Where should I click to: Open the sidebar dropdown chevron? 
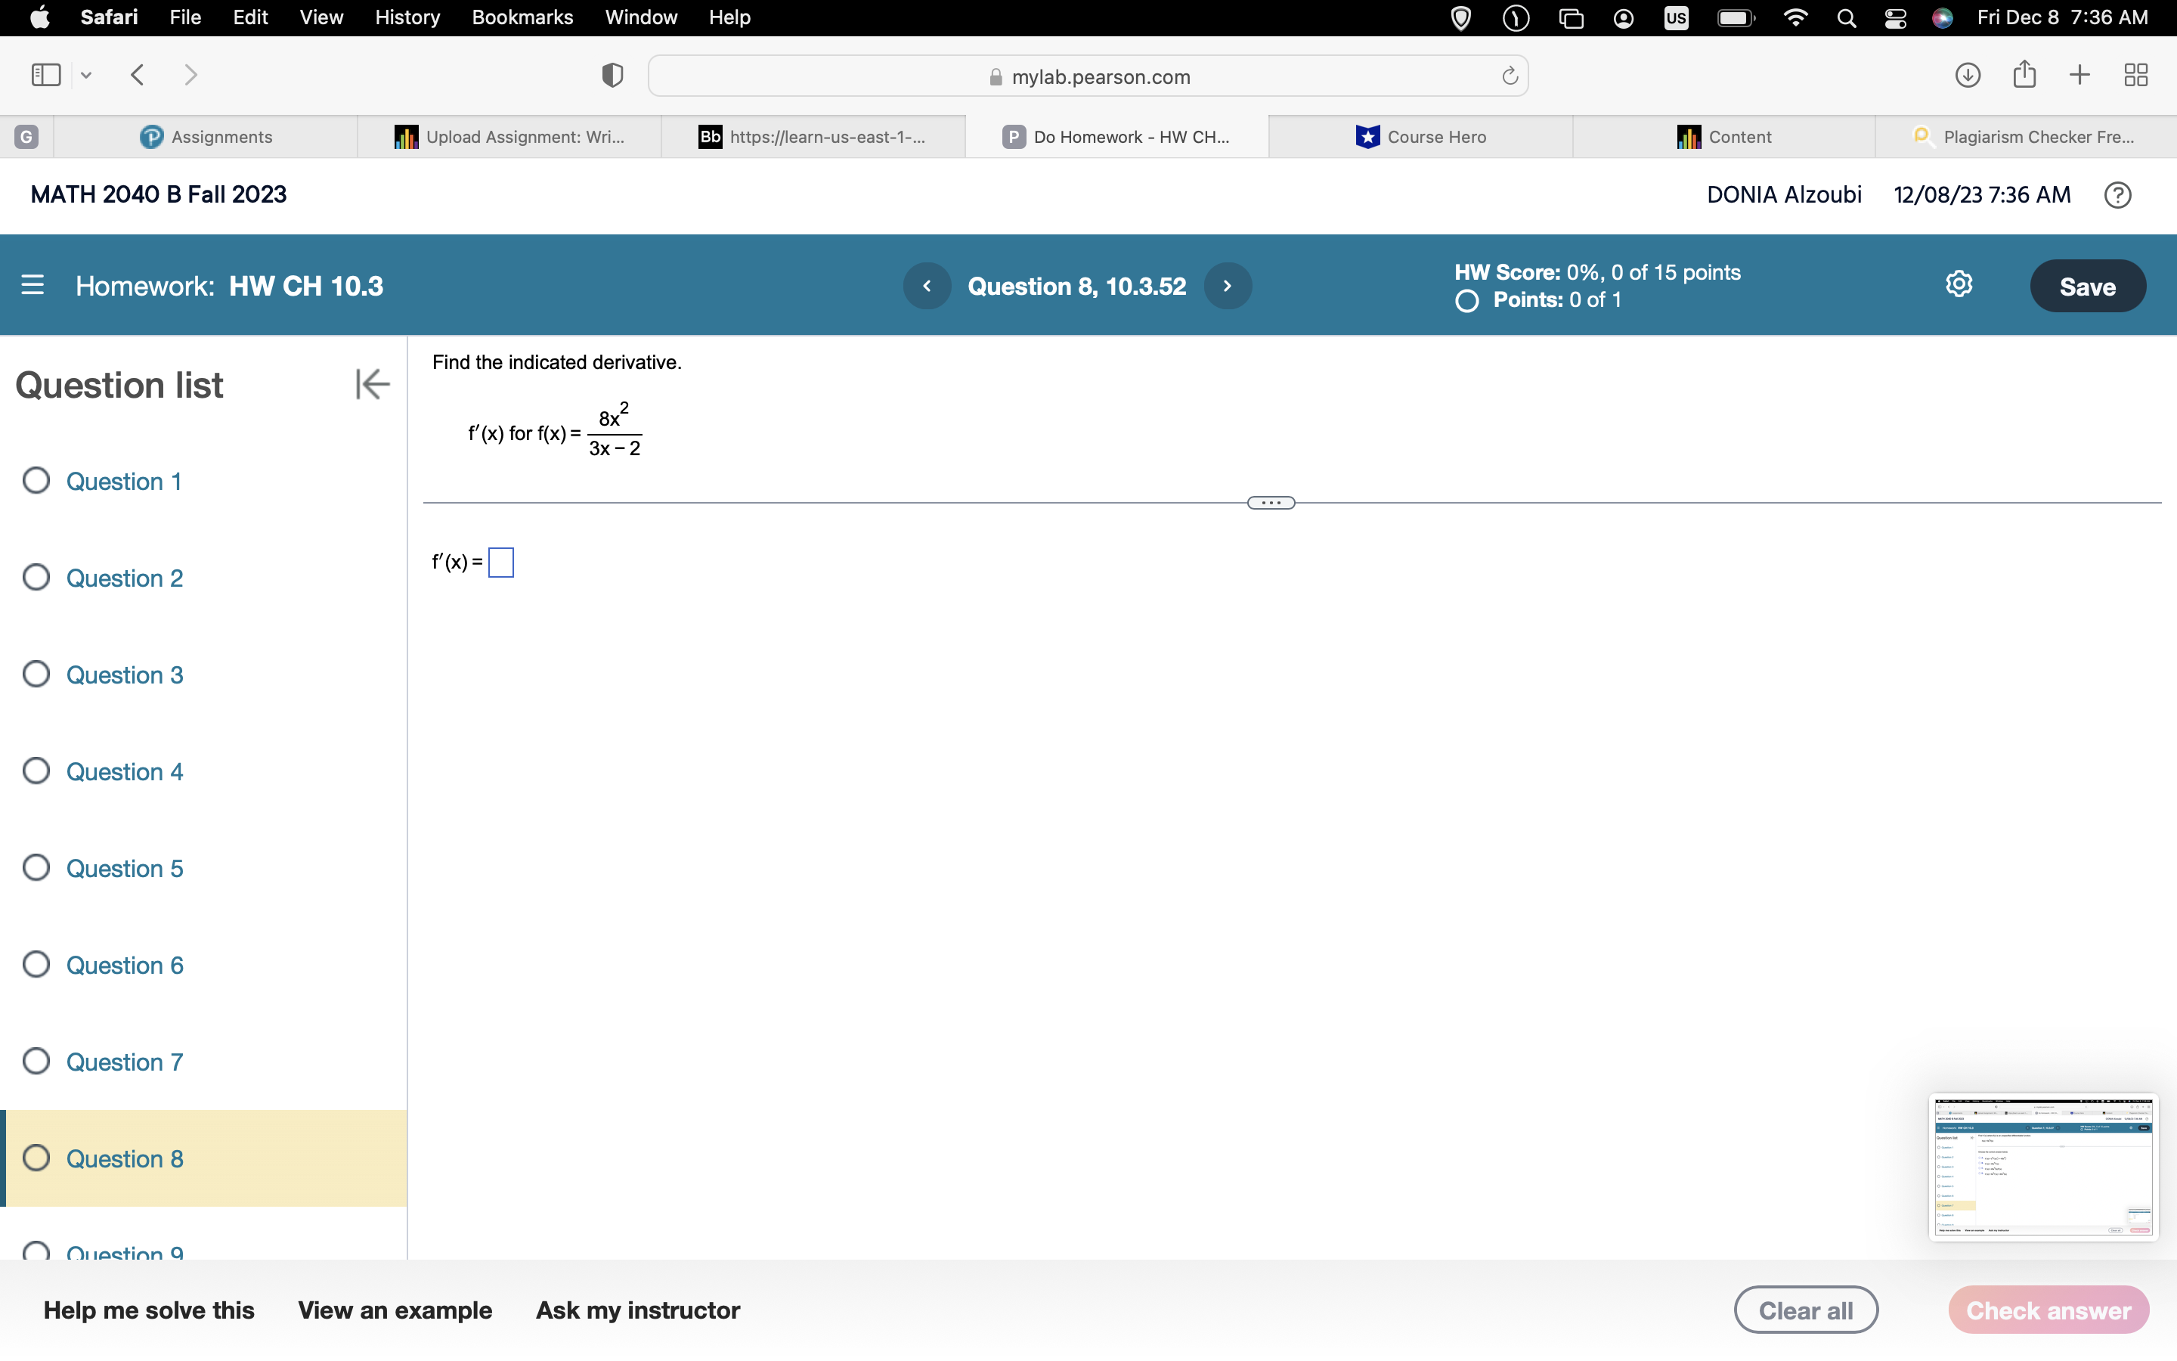86,75
